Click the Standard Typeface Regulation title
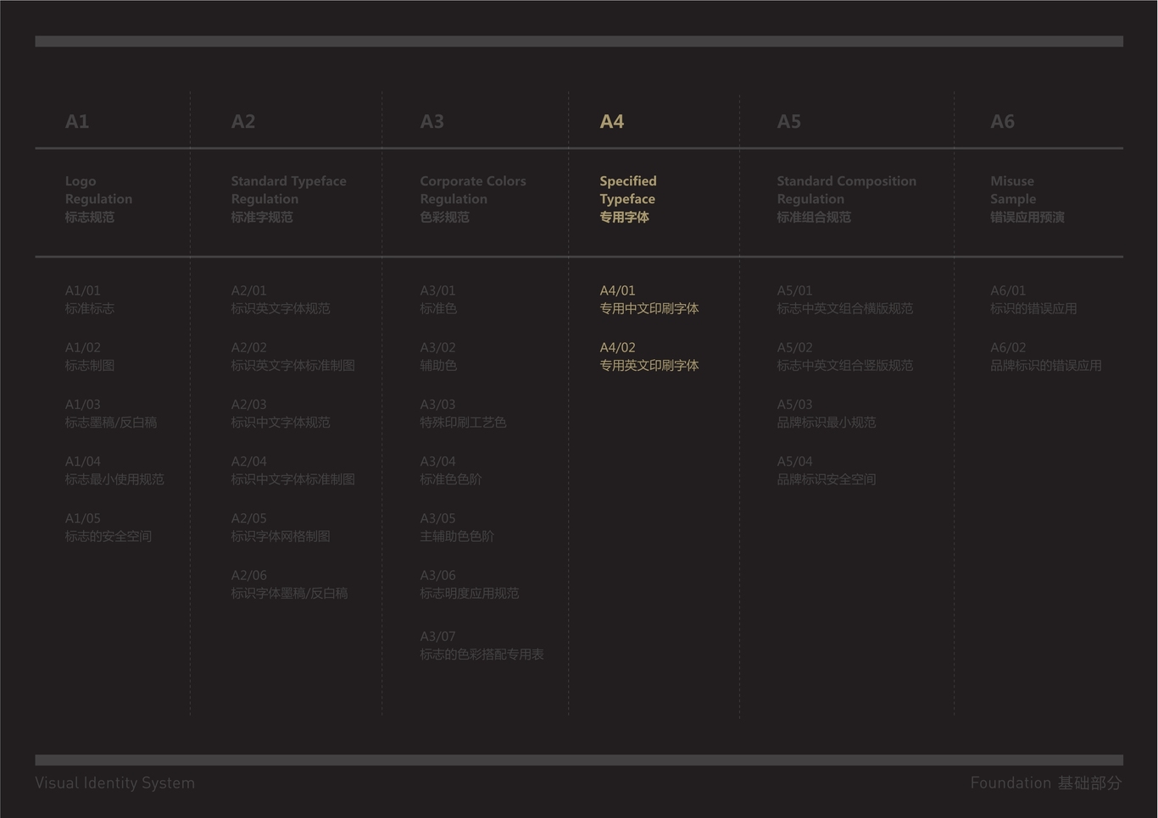This screenshot has width=1158, height=818. click(289, 199)
